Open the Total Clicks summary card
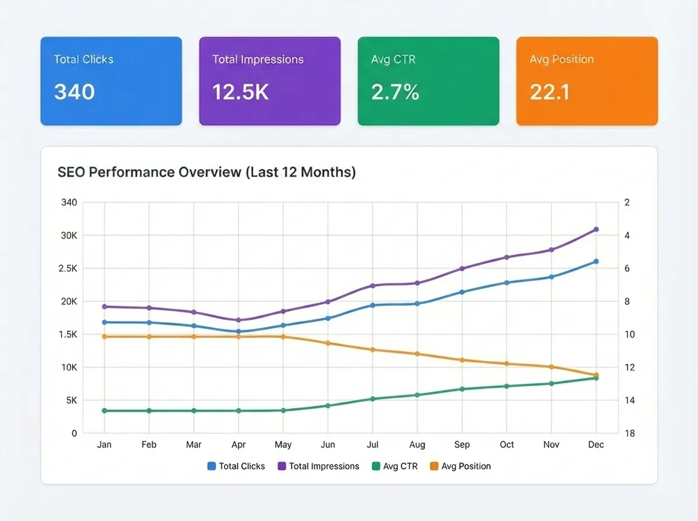Screen dimensions: 698x521 tap(111, 81)
